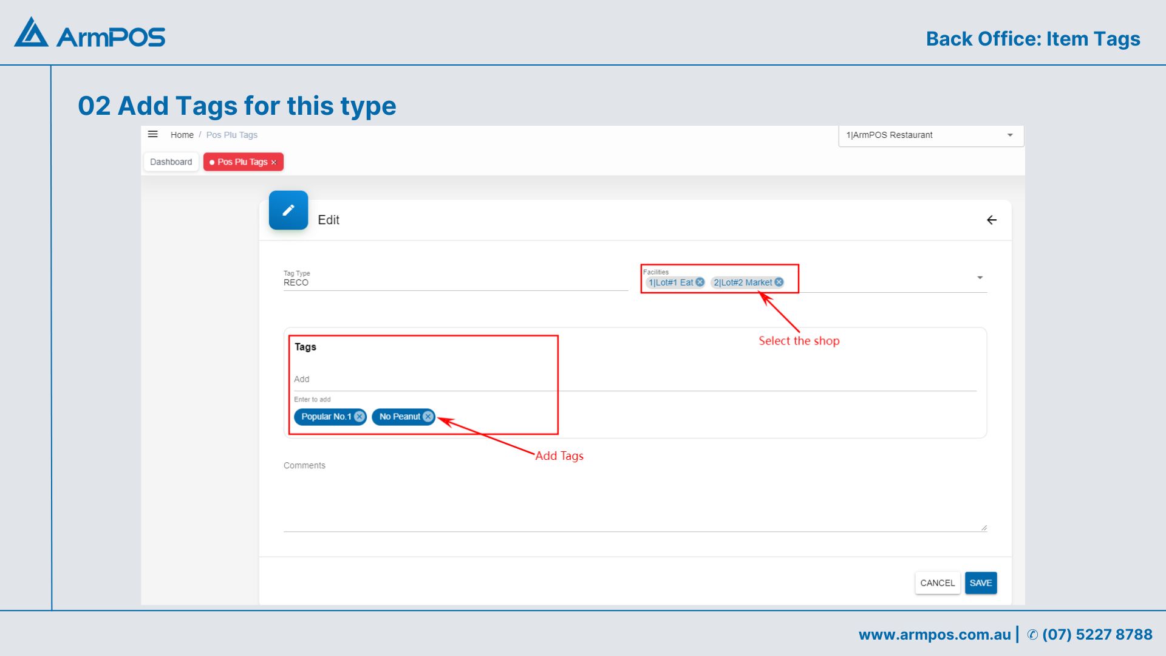The width and height of the screenshot is (1166, 656).
Task: Click the back arrow in Edit header
Action: click(x=992, y=220)
